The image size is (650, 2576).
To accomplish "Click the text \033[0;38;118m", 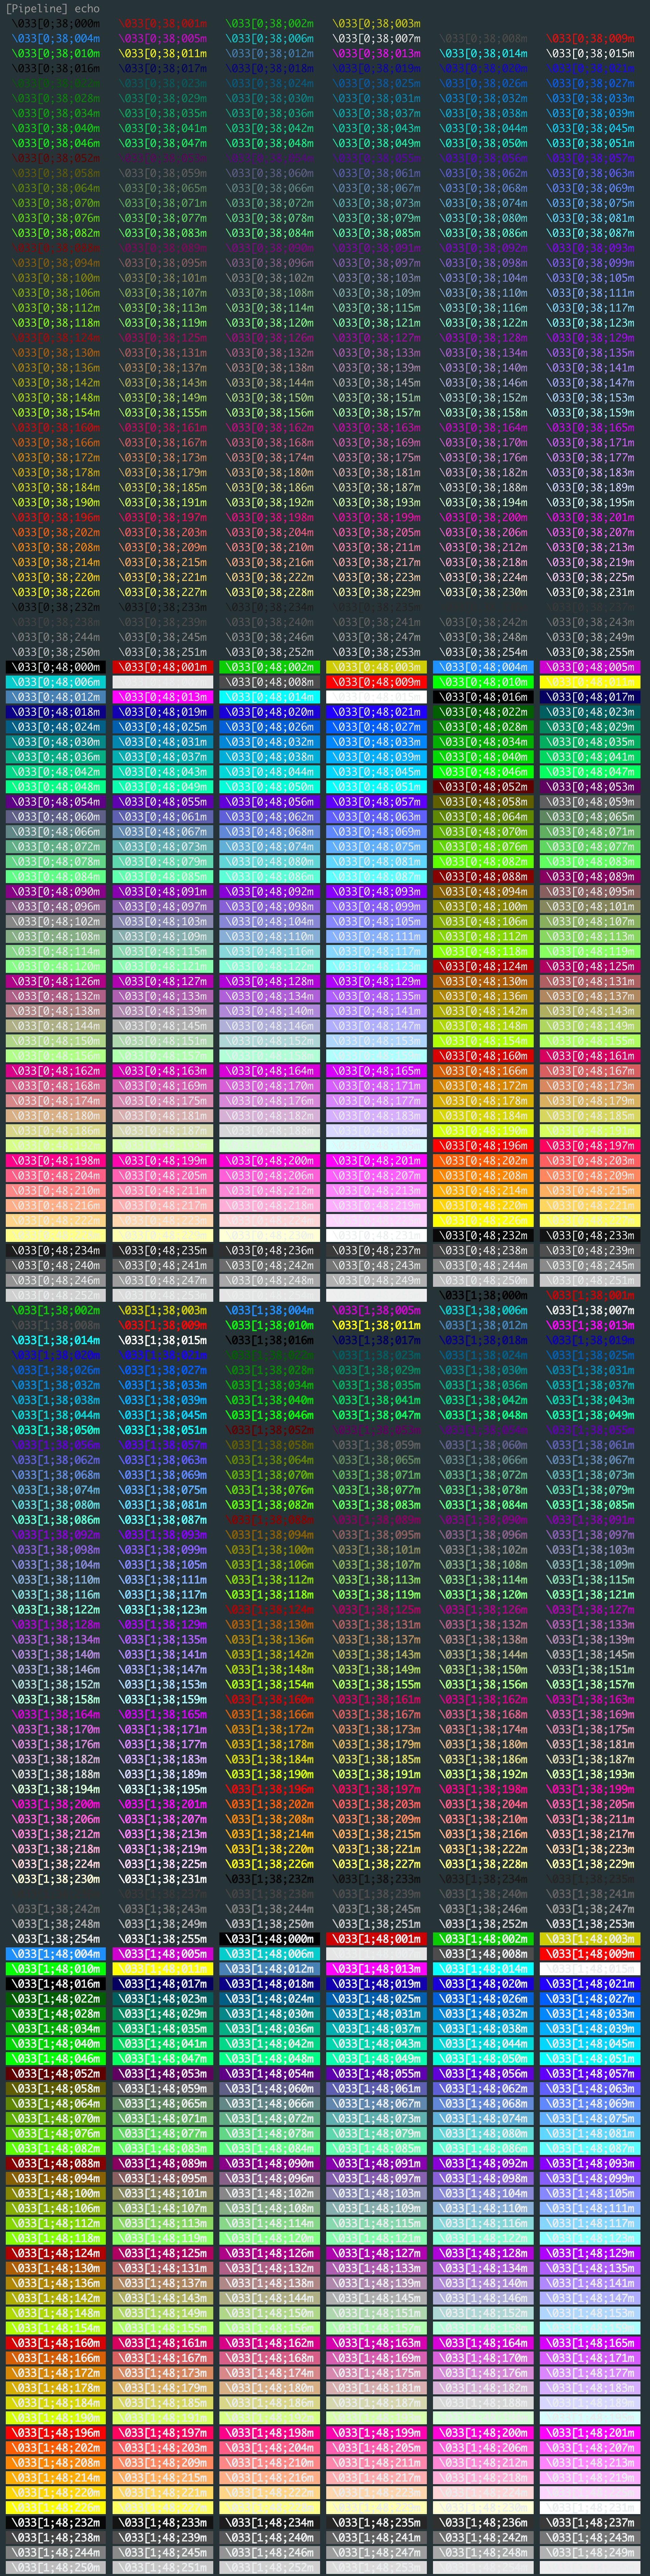I will click(x=56, y=323).
